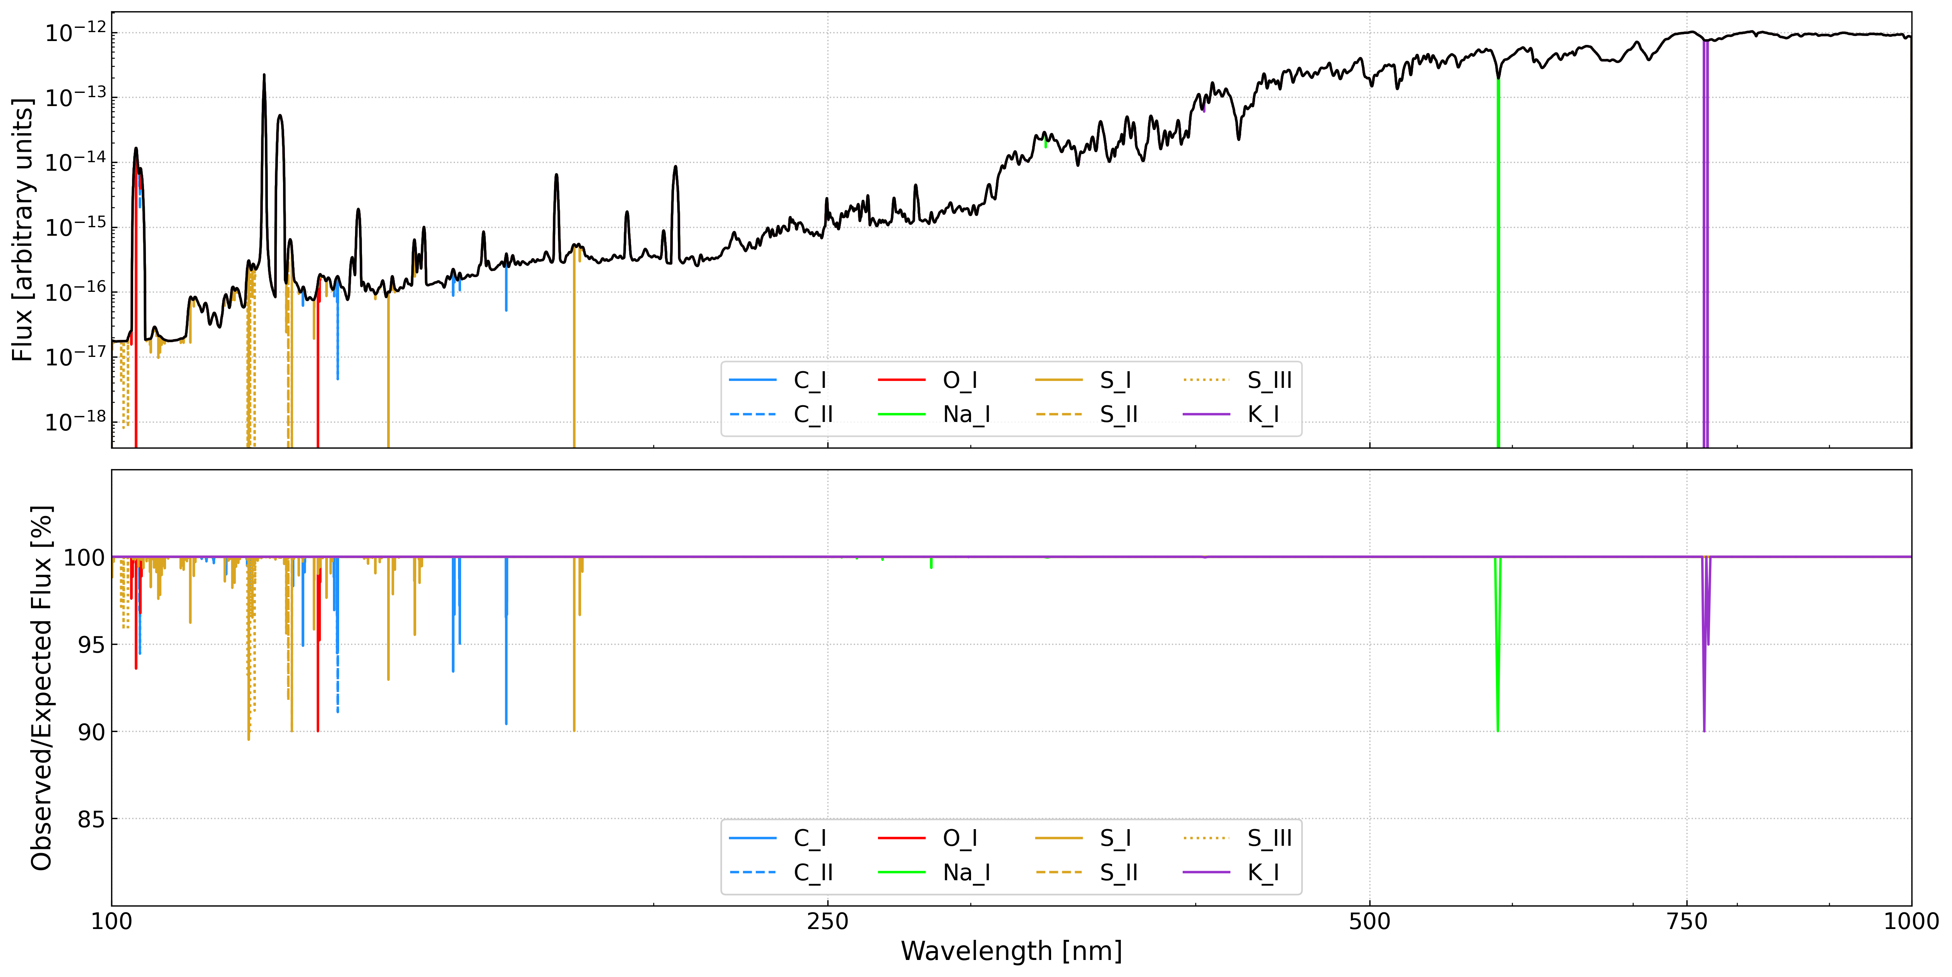Viewport: 1952px width, 977px height.
Task: Click the 250 tick on the wavelength axis
Action: [827, 922]
